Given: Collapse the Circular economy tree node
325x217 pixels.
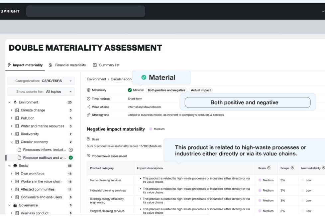Looking at the screenshot, I should [x=12, y=142].
